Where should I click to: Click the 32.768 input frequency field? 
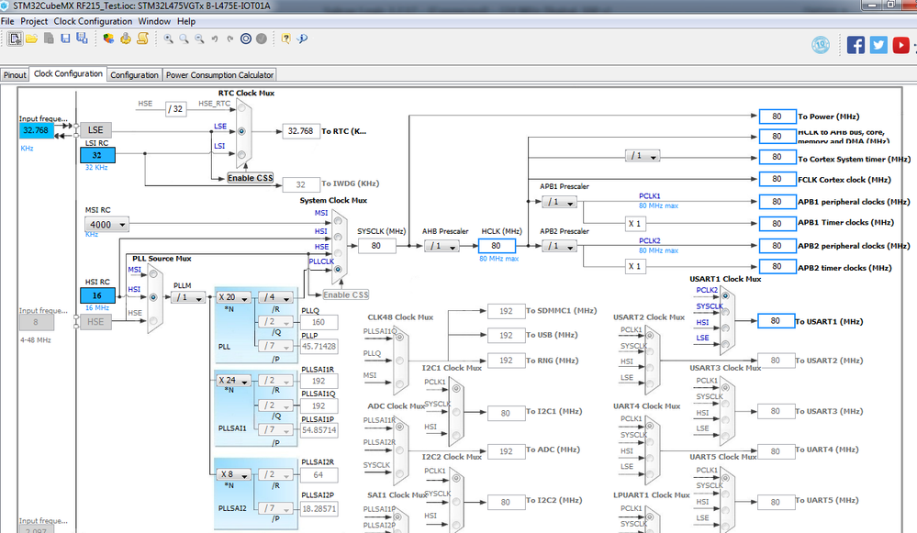36,130
